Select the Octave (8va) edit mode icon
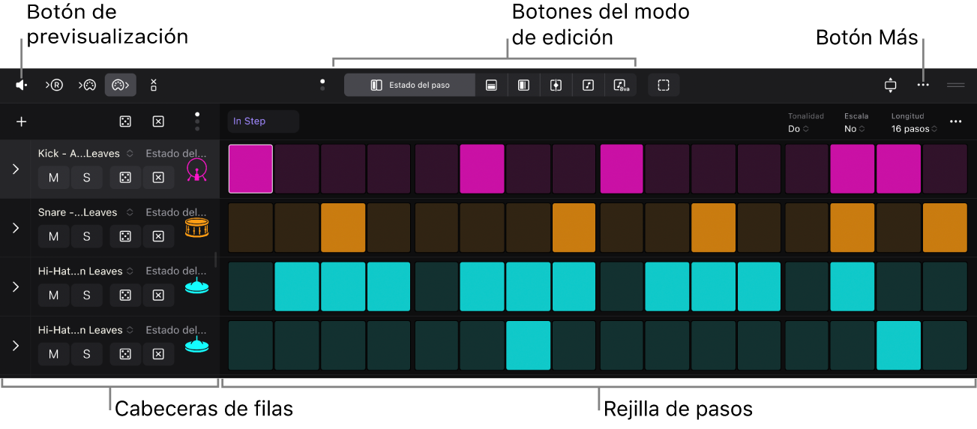The image size is (977, 429). point(621,85)
